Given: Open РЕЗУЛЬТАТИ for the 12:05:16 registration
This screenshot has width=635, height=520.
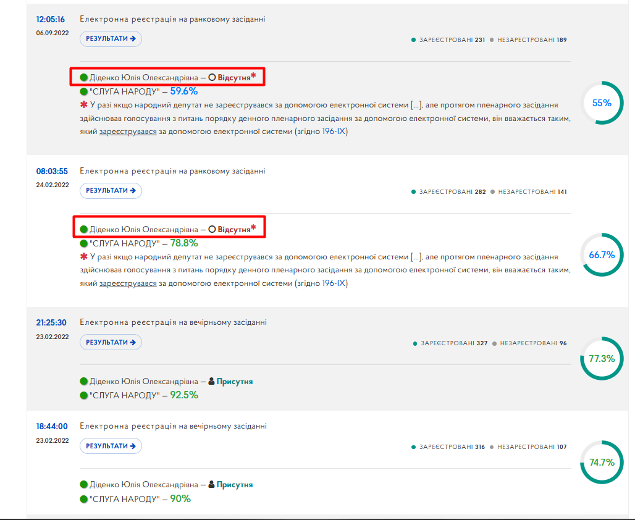Looking at the screenshot, I should pyautogui.click(x=111, y=39).
